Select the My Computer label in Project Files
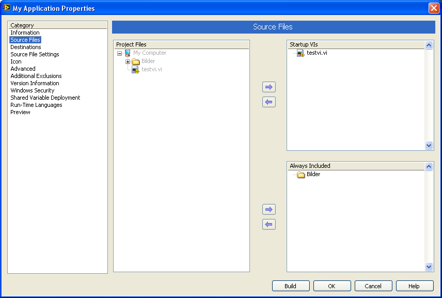Image resolution: width=442 pixels, height=298 pixels. tap(150, 53)
